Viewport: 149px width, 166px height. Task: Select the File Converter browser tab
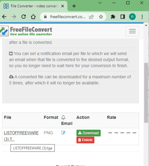coord(34,6)
